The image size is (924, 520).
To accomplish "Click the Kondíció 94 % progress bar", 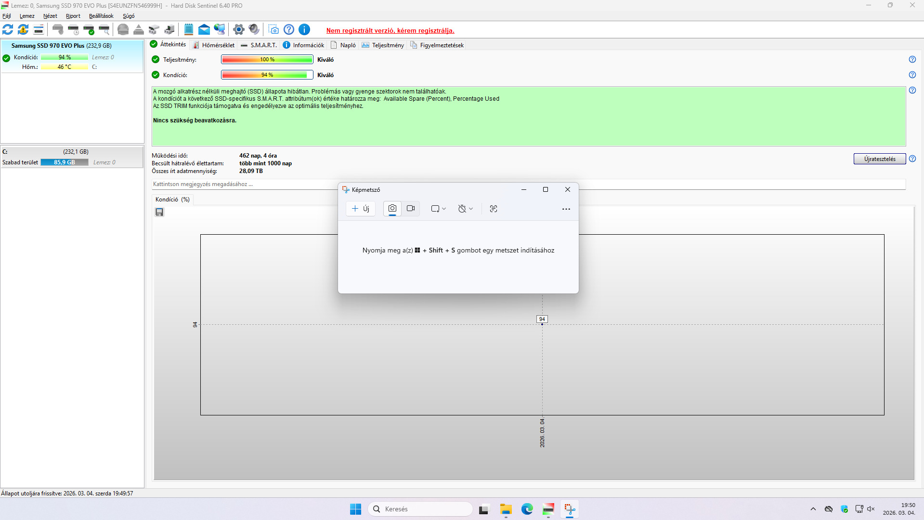I will click(x=267, y=75).
